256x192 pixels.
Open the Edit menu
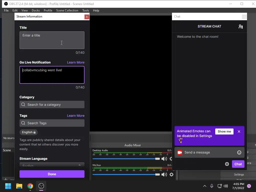click(15, 10)
